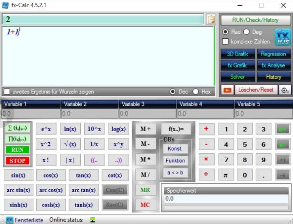Insert pi using the π key
Viewport: 293px width, 224px height.
point(226,175)
